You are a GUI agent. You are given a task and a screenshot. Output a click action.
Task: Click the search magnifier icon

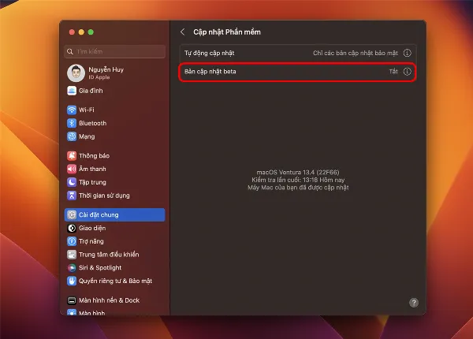70,51
